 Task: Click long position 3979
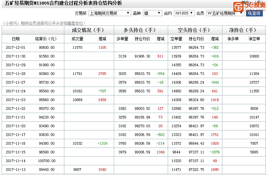[x=123, y=152]
